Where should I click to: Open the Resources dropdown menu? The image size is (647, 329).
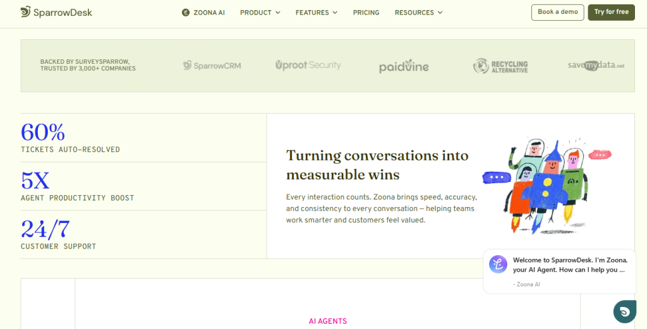click(418, 13)
